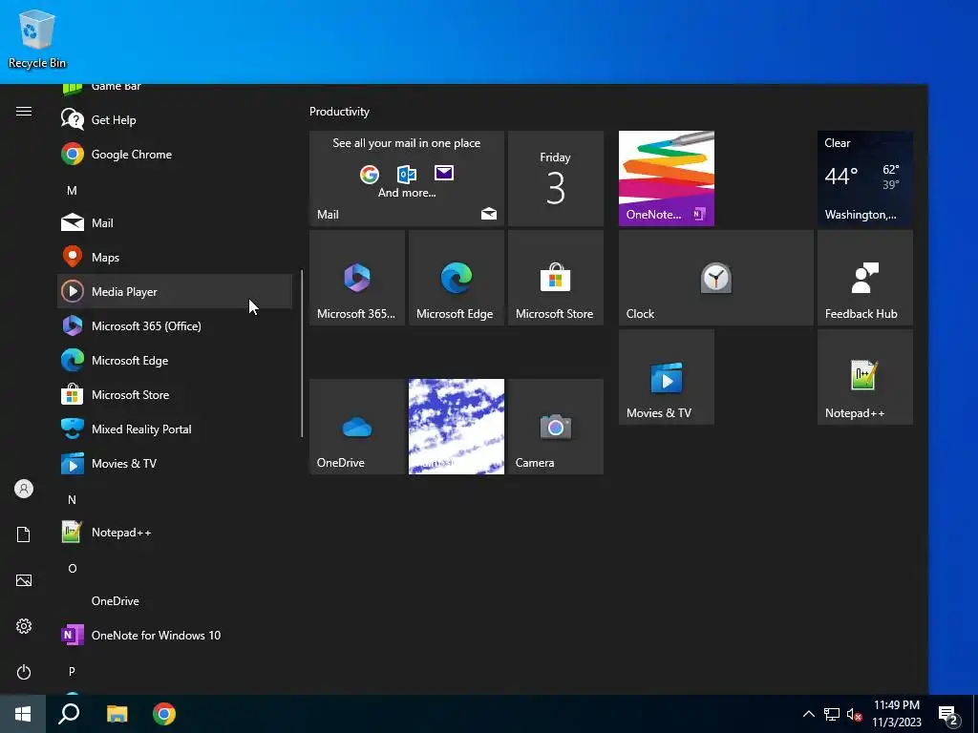The width and height of the screenshot is (978, 733).
Task: Open Microsoft 365 (Office) in app list
Action: pos(175,325)
